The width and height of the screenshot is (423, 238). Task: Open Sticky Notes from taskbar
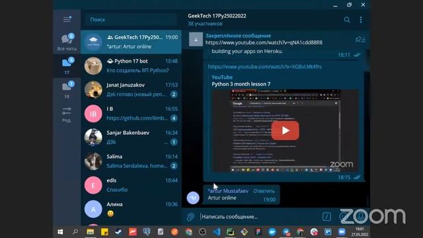(x=104, y=232)
